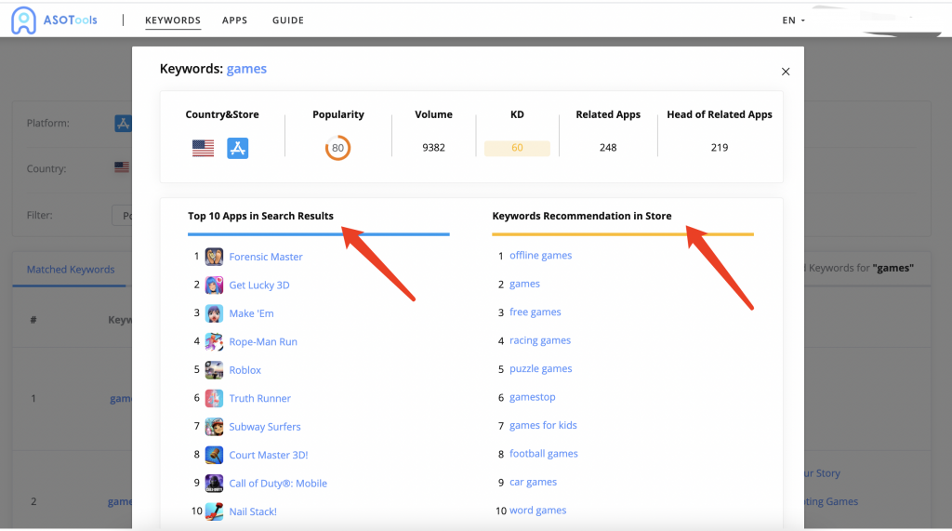Open the 'racing games' keyword link
The image size is (952, 531).
click(x=539, y=340)
